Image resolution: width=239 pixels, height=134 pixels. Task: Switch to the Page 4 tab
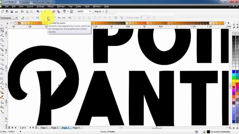tap(76, 128)
